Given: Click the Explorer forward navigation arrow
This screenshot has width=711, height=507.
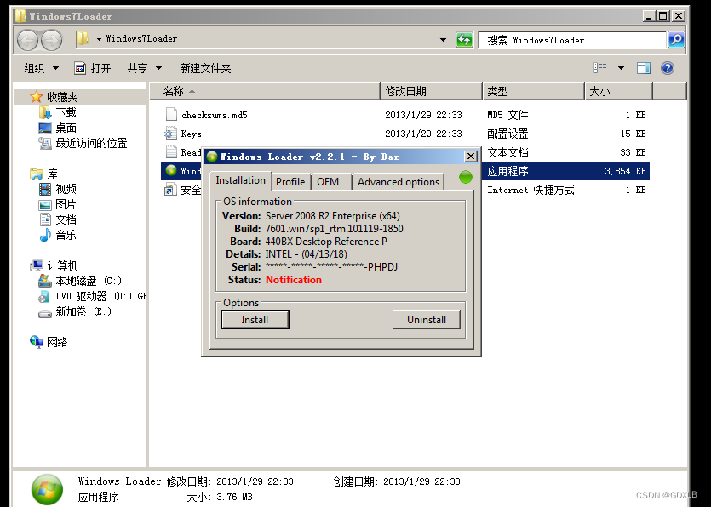Looking at the screenshot, I should 52,40.
